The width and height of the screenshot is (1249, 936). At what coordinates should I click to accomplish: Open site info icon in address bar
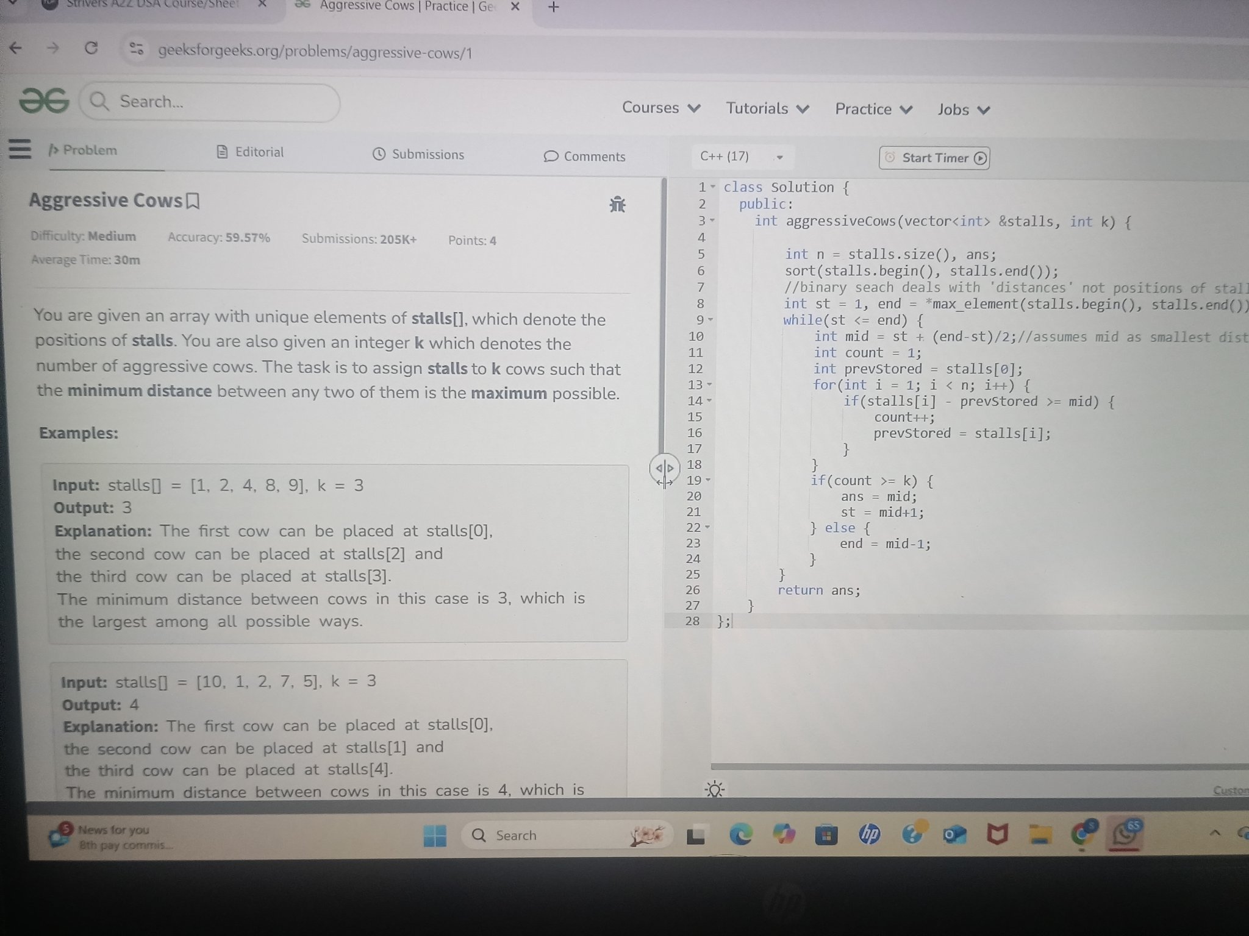coord(137,49)
